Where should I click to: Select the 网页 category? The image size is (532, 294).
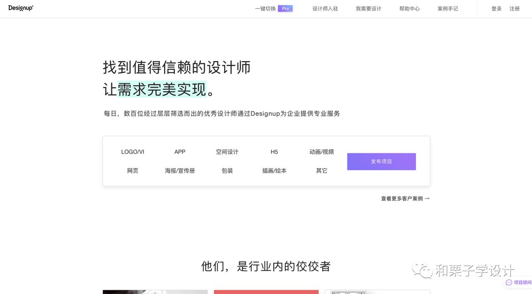[132, 170]
